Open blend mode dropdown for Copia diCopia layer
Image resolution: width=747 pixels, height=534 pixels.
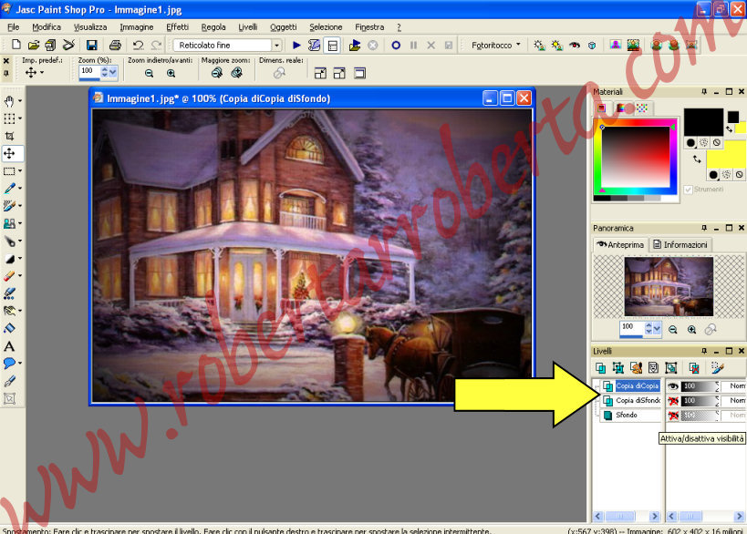pos(734,386)
